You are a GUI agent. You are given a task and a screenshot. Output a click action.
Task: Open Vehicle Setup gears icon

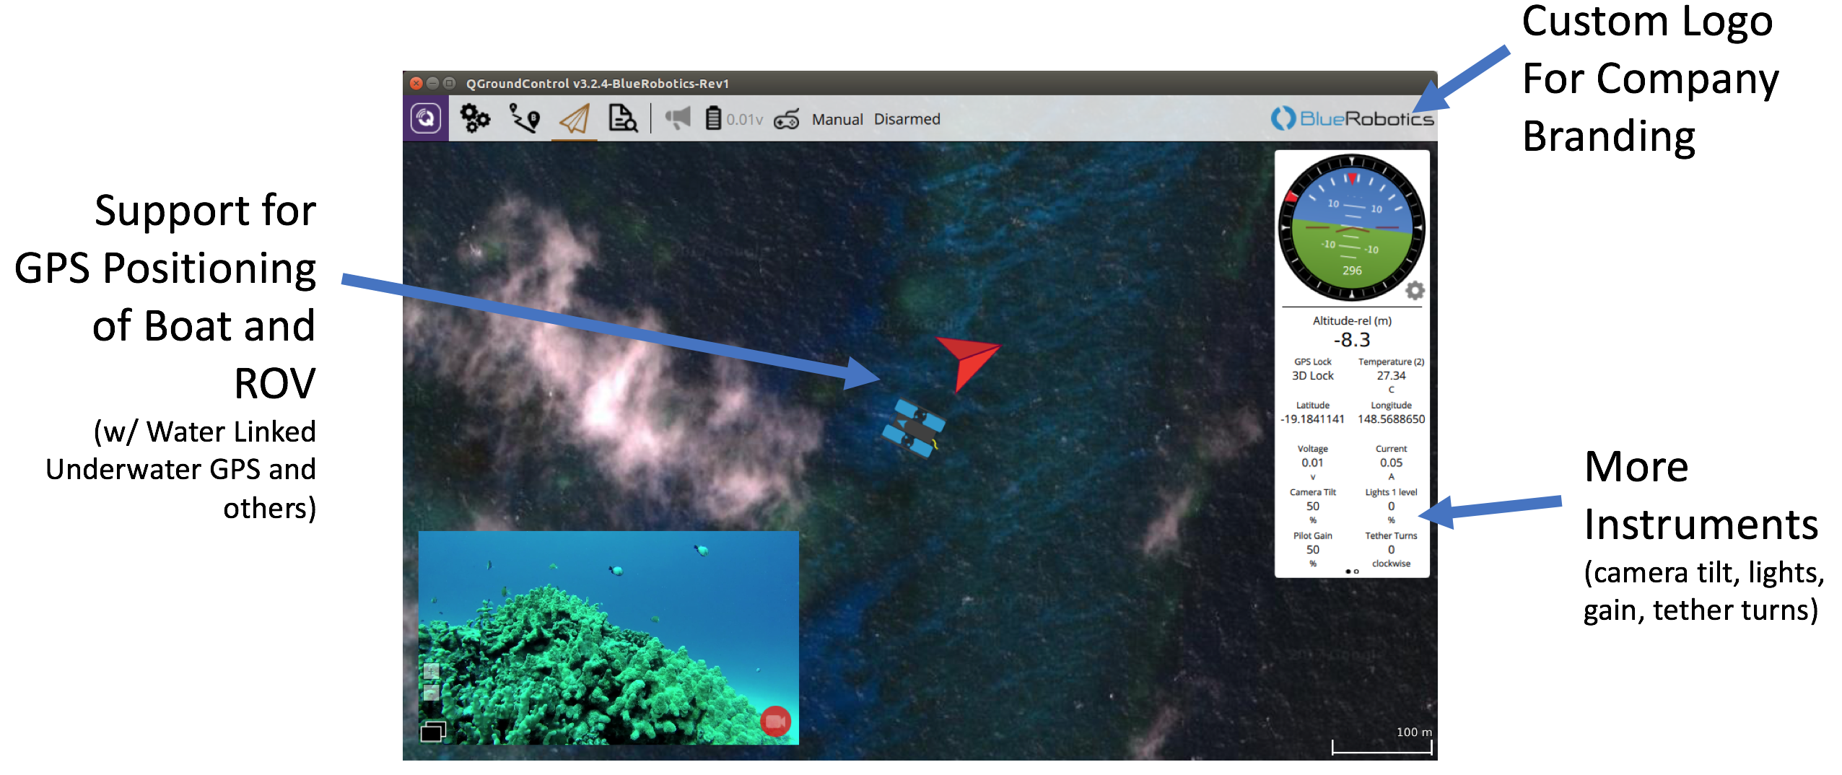point(475,118)
